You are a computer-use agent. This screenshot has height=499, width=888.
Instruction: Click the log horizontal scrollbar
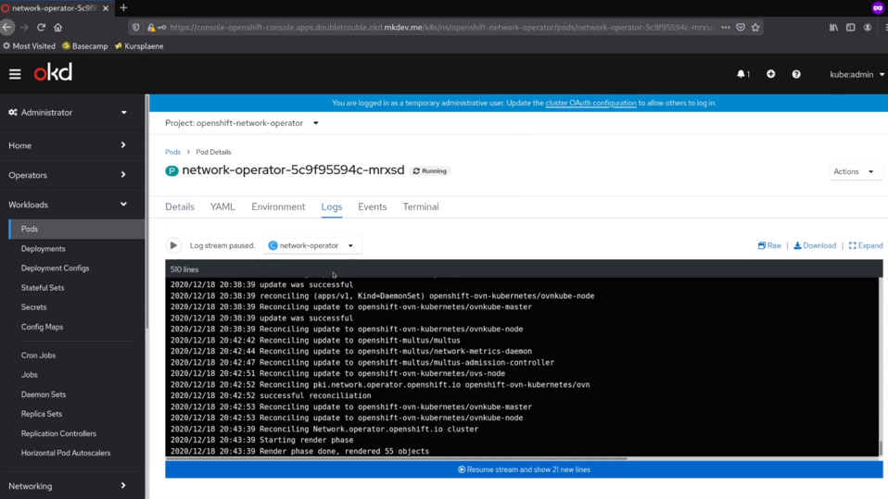(x=397, y=458)
